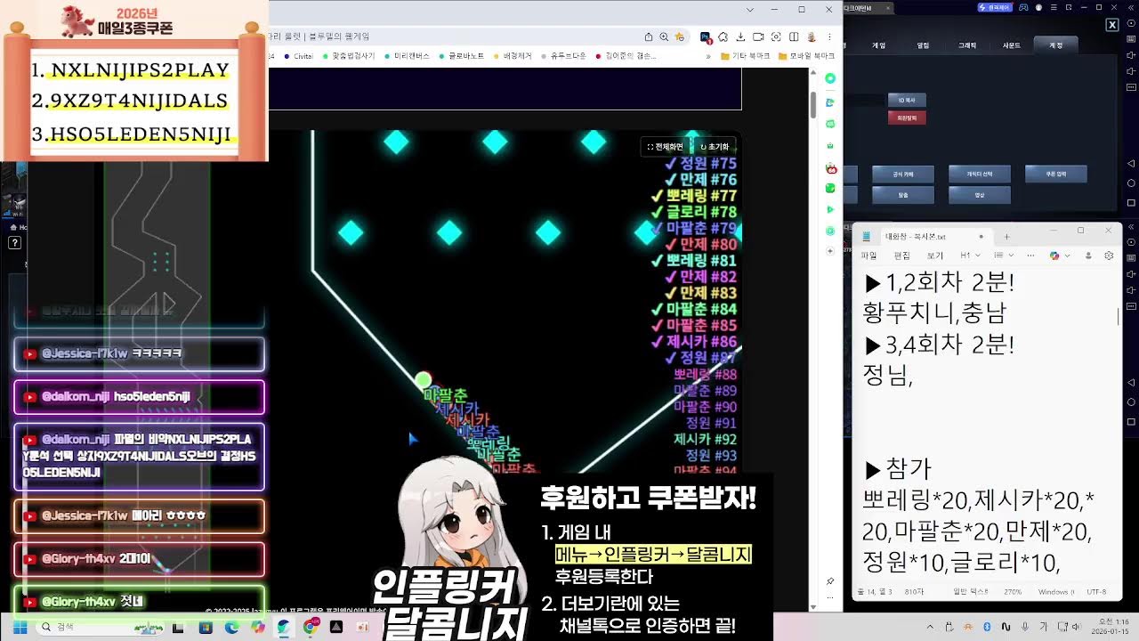Click the 영상 button in game settings
Image resolution: width=1139 pixels, height=641 pixels.
tap(980, 195)
